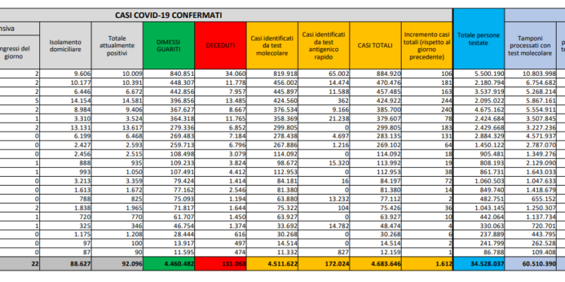Select the 'Incremento casi totali' column header
The height and width of the screenshot is (282, 565).
(x=426, y=46)
